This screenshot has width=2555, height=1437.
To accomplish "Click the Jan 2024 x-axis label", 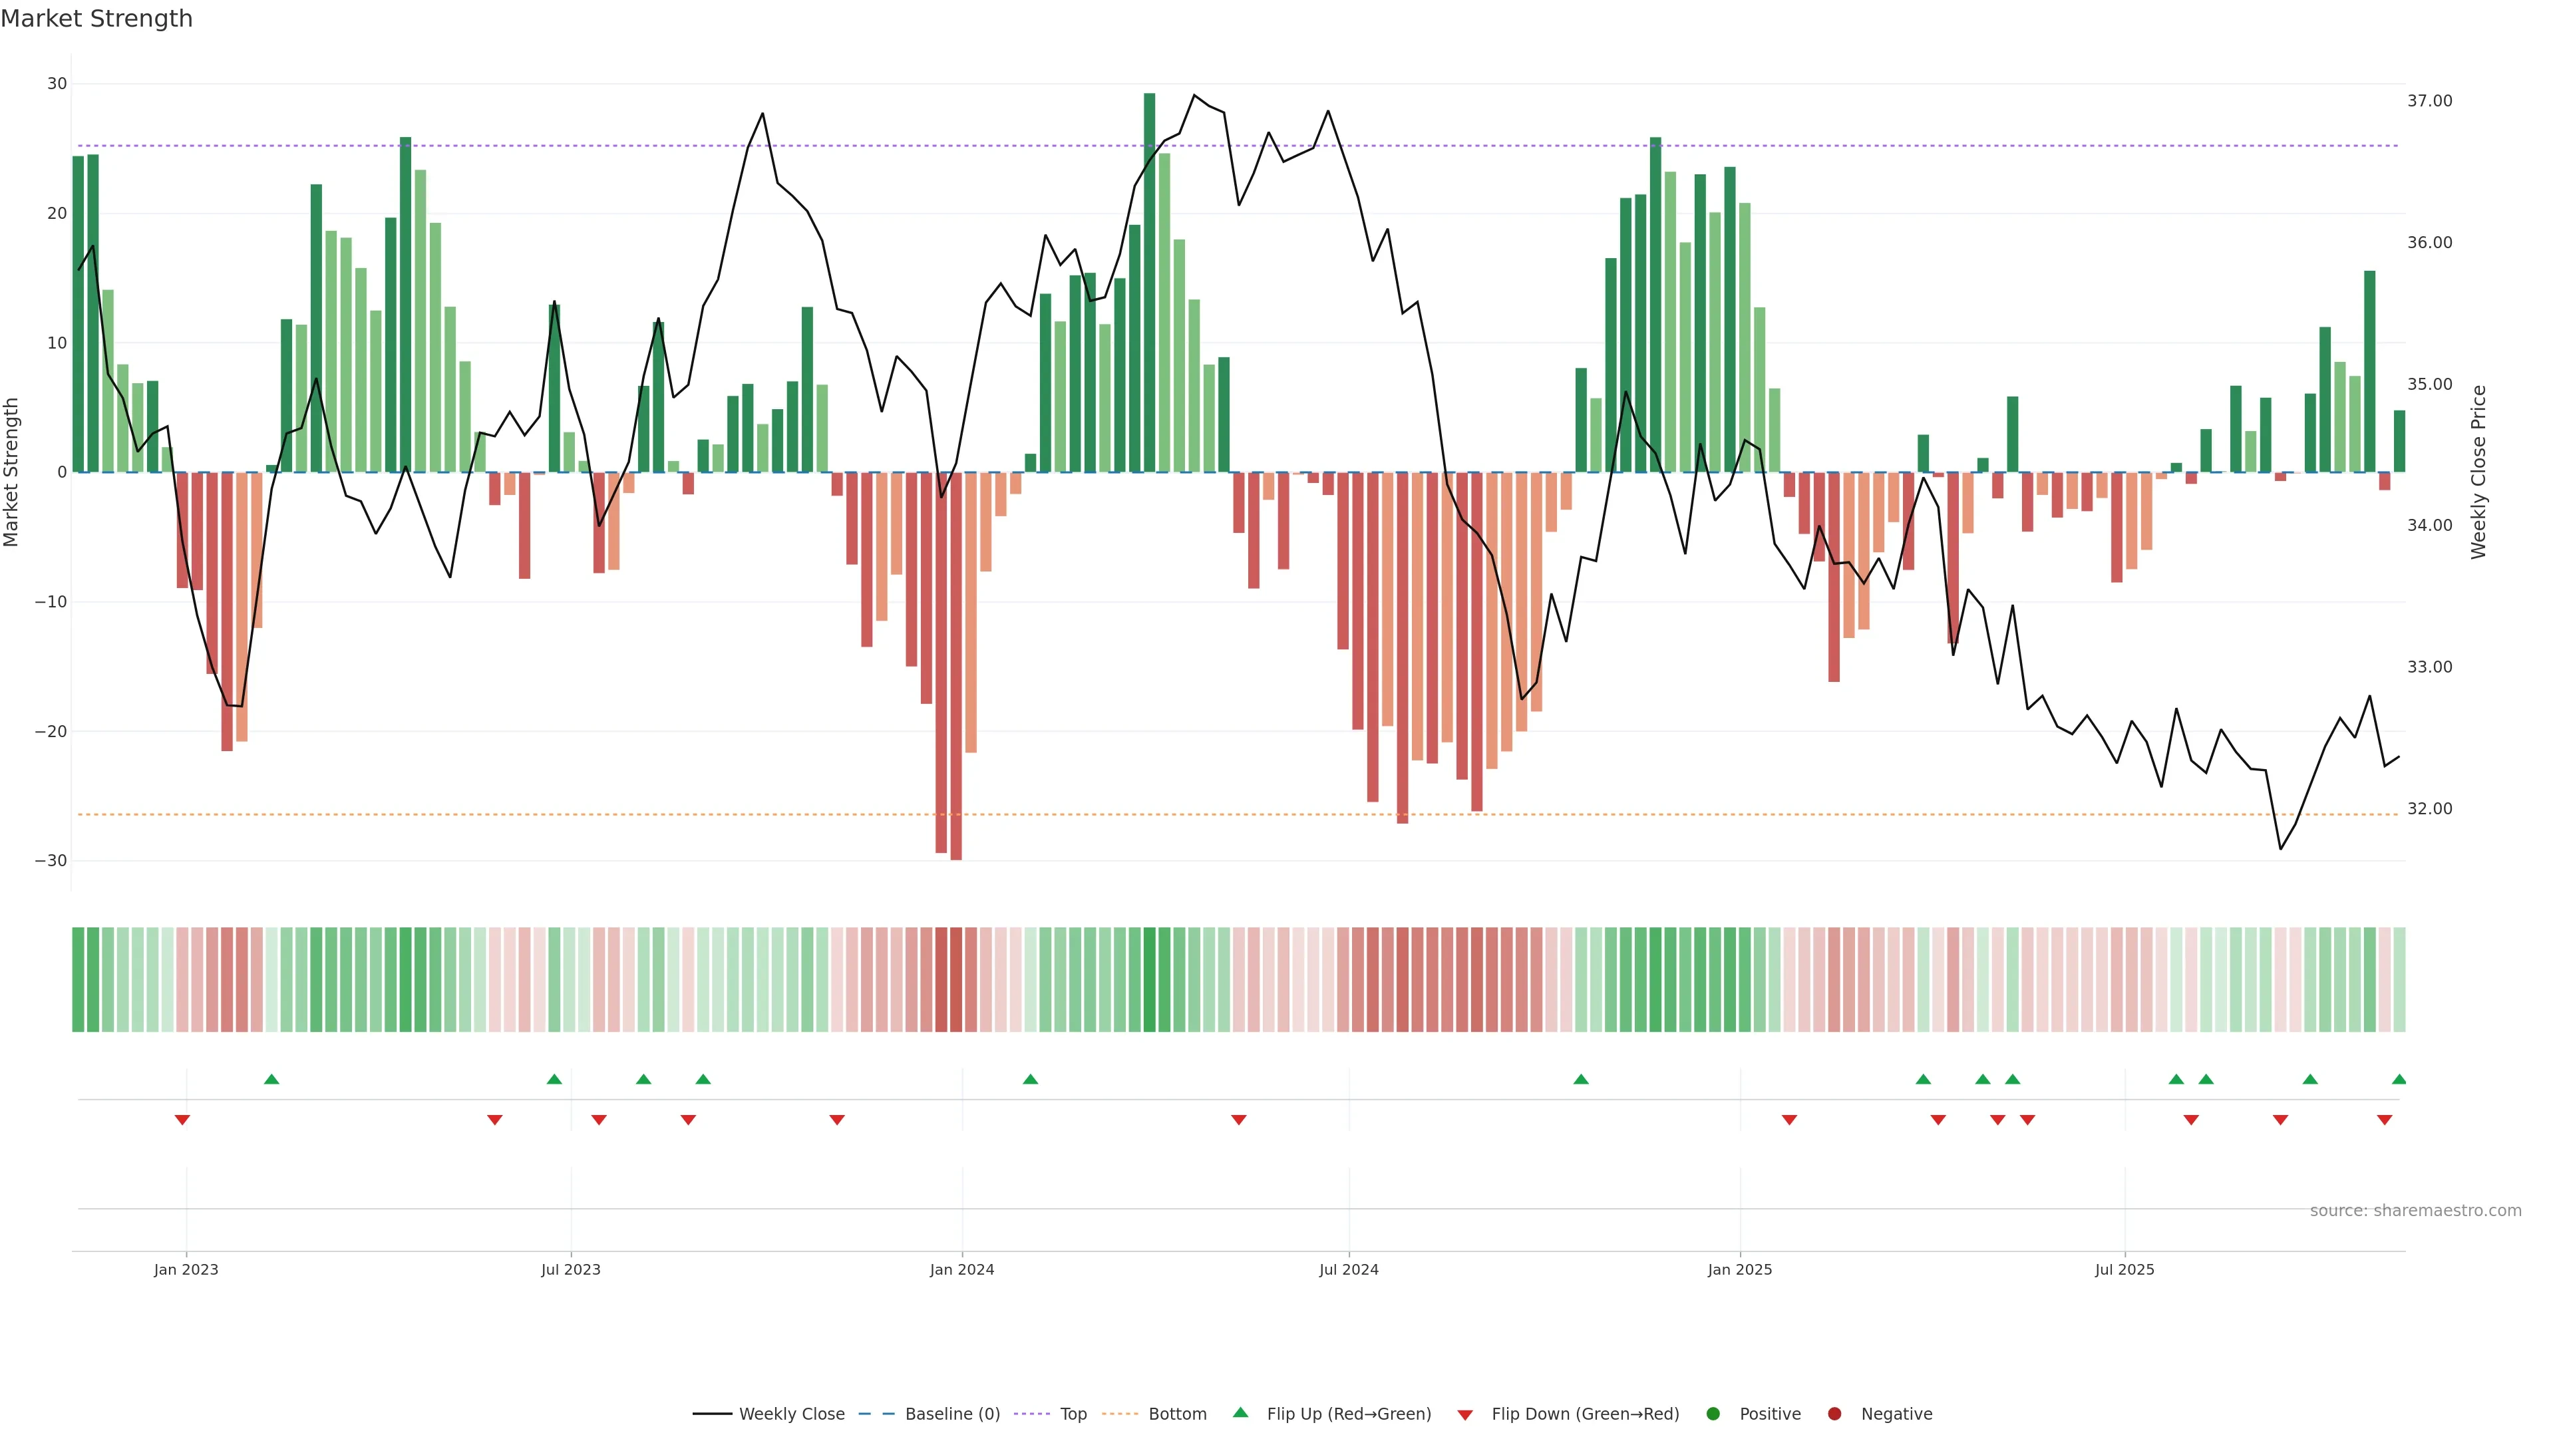I will click(x=961, y=1269).
